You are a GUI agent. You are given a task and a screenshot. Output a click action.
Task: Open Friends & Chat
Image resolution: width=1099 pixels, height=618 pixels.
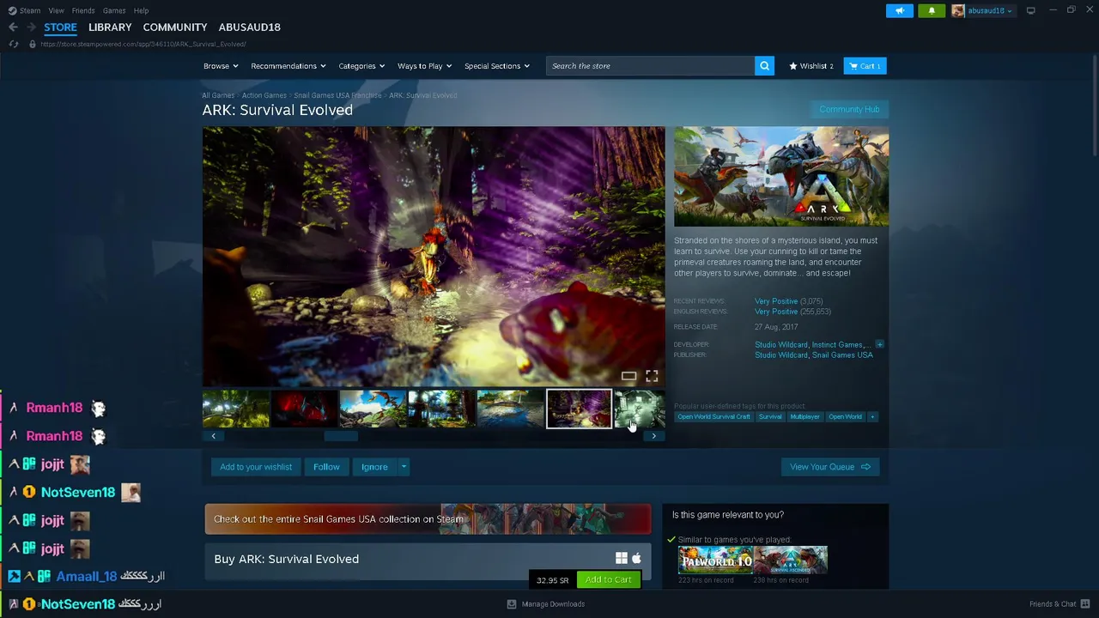tap(1058, 604)
